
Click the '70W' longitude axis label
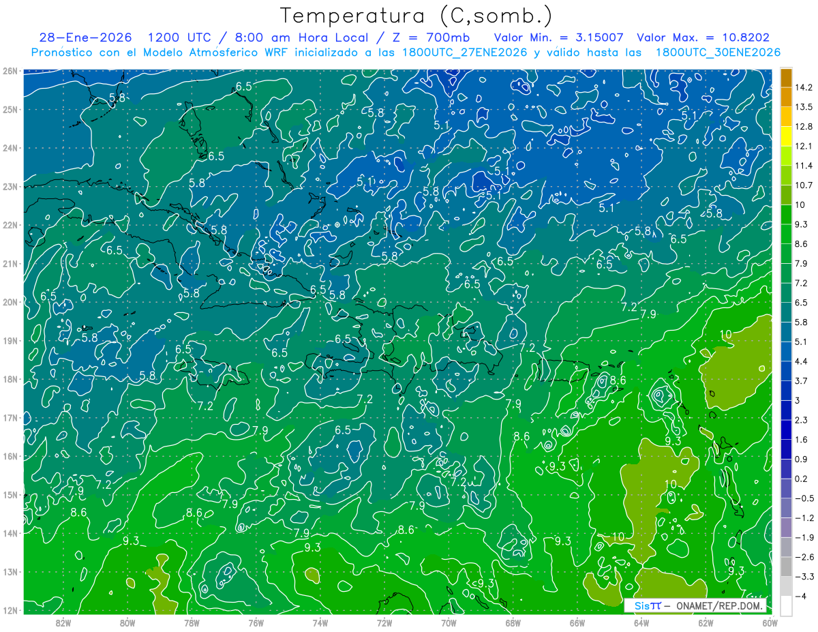point(449,622)
